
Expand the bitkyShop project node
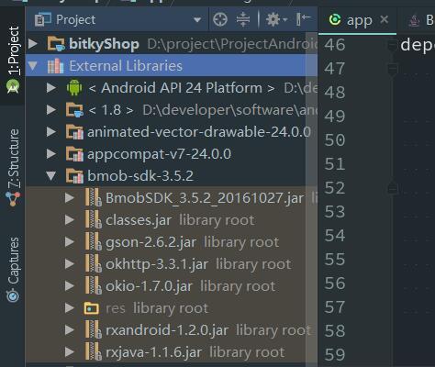[x=33, y=44]
